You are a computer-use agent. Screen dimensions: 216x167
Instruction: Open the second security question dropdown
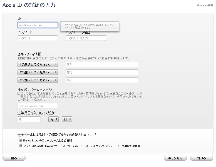coord(38,72)
